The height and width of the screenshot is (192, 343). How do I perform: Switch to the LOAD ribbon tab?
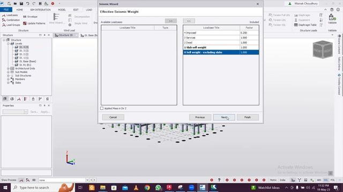[89, 10]
